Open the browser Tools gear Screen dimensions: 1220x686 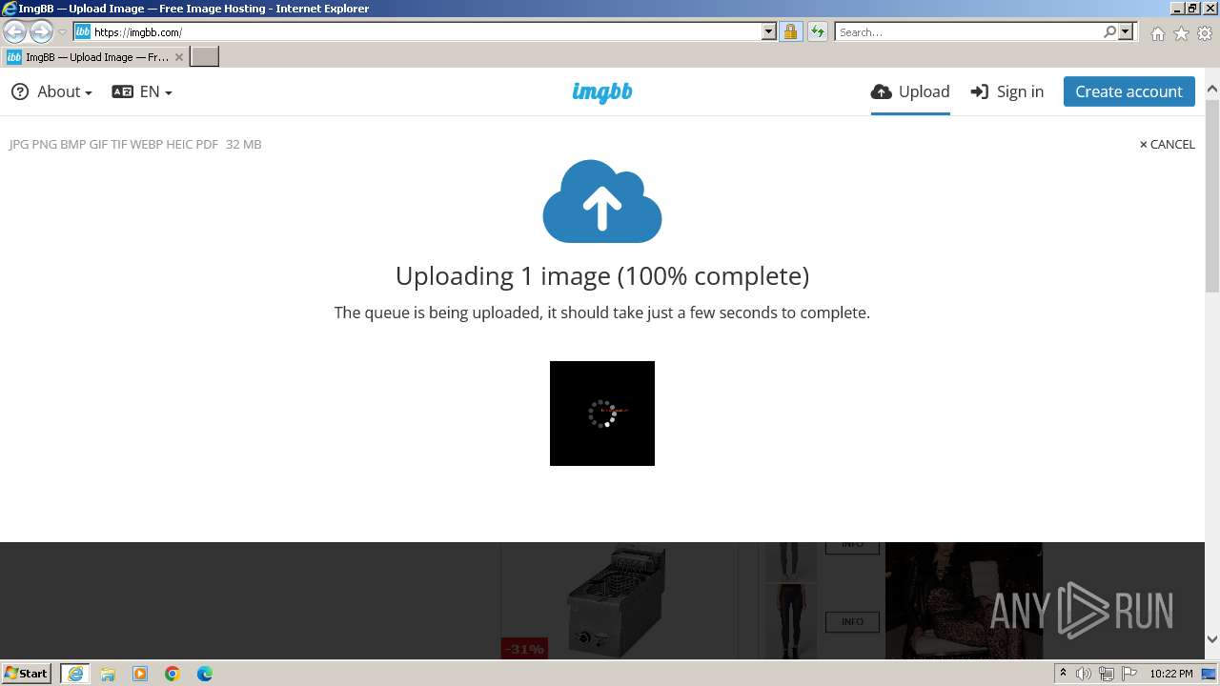(1205, 33)
